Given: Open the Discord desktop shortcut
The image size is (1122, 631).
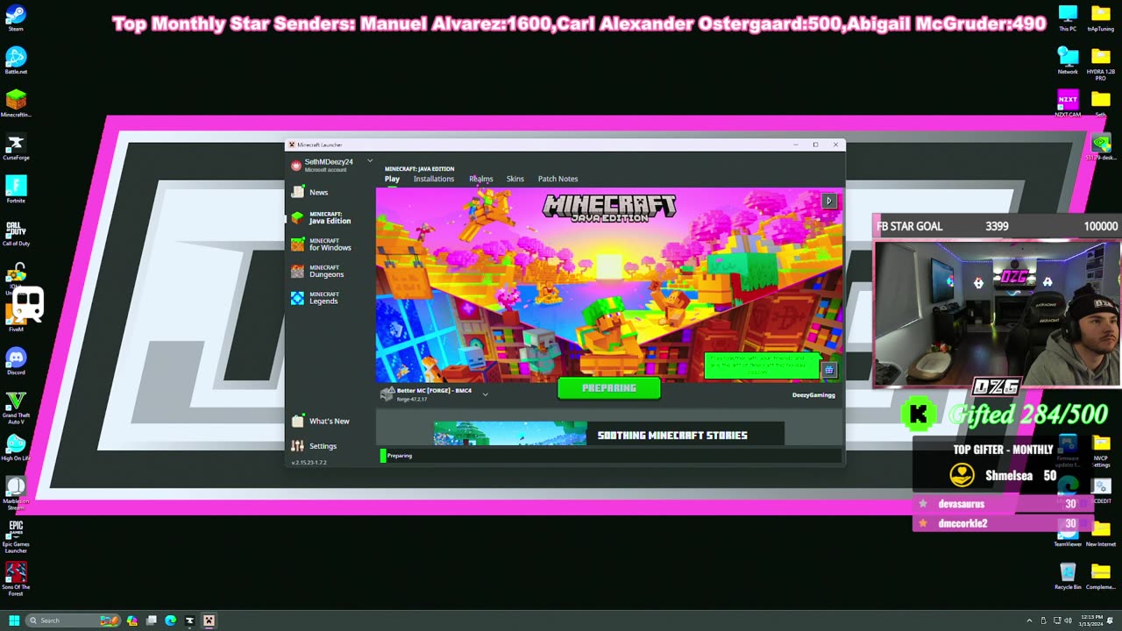Looking at the screenshot, I should 16,360.
